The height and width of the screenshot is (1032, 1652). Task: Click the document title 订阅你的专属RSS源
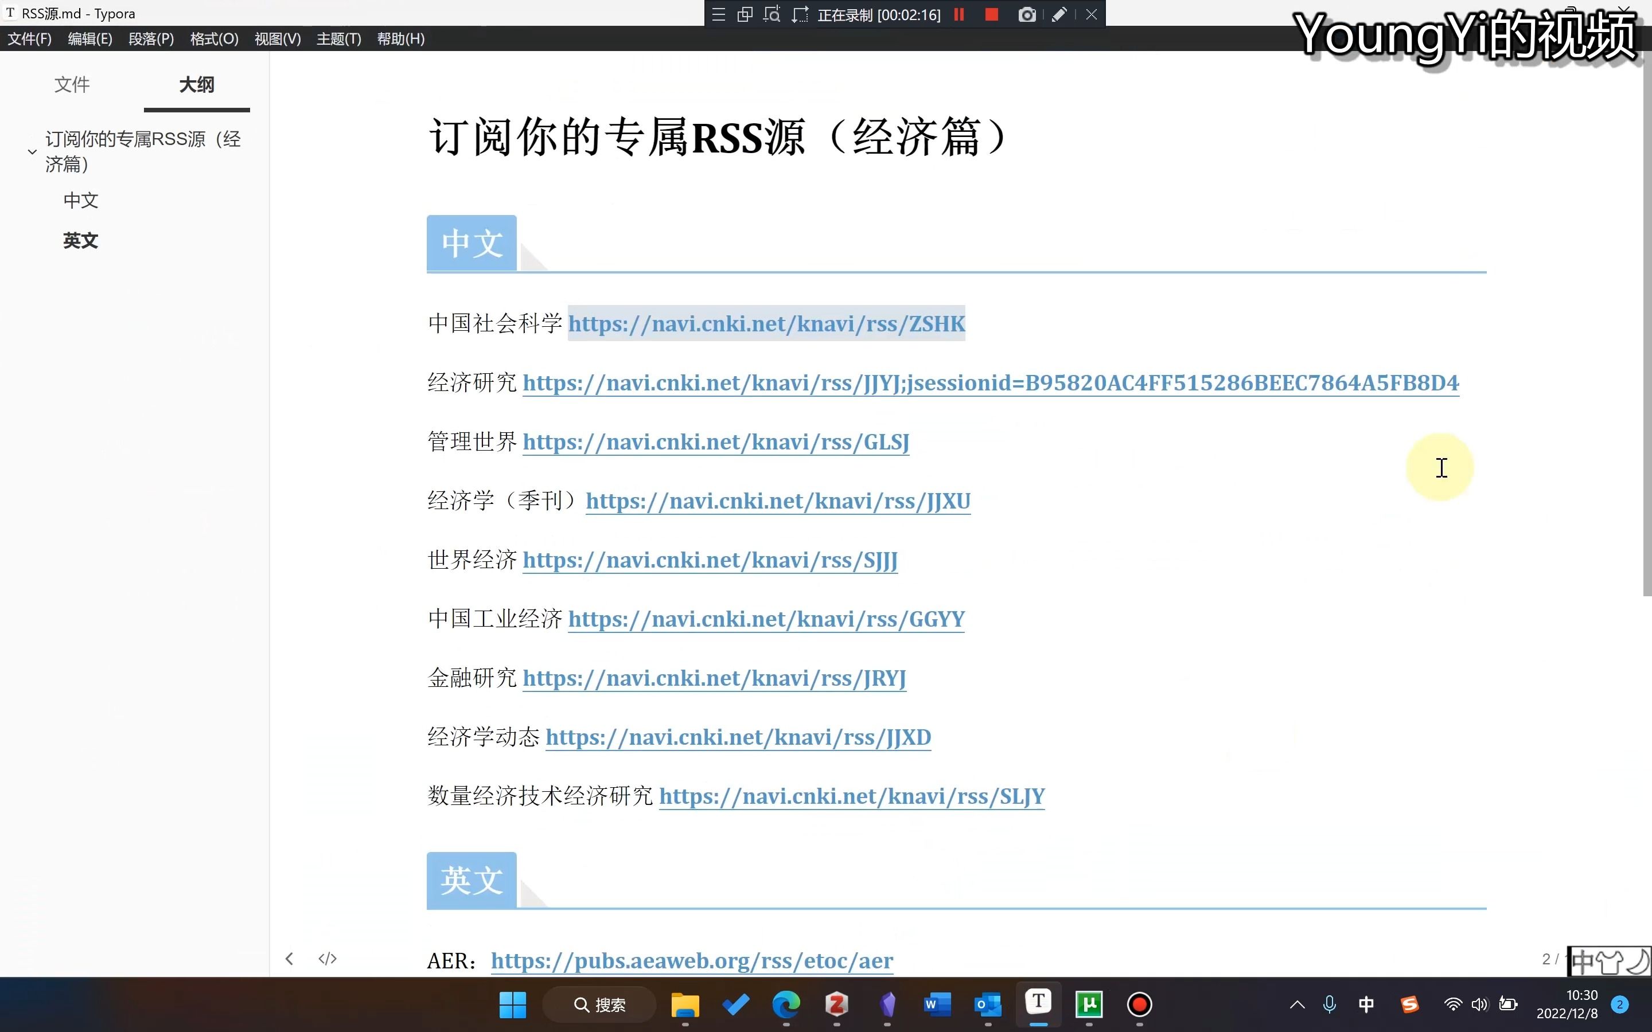(718, 136)
